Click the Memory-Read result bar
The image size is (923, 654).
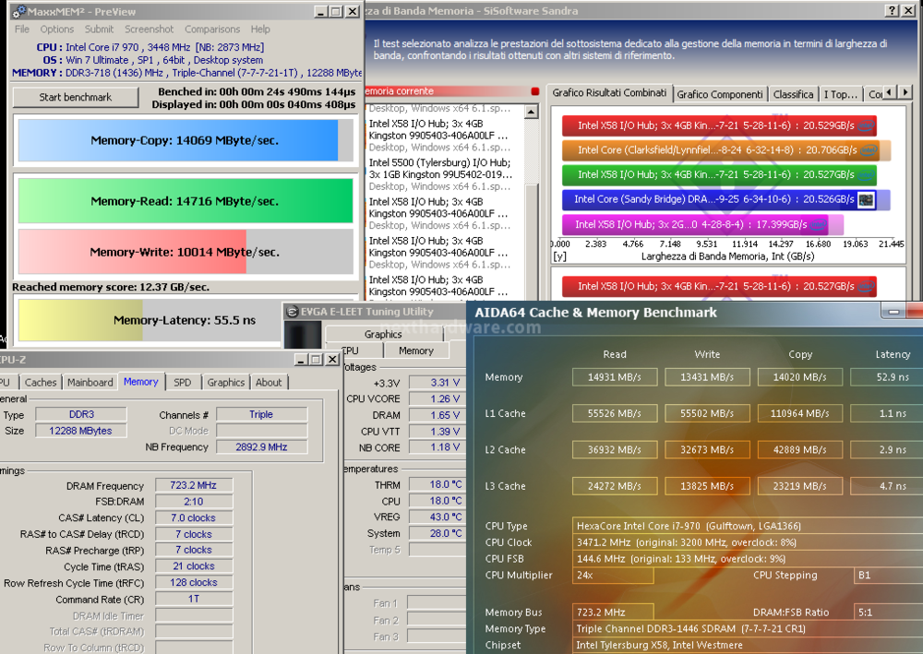[186, 201]
